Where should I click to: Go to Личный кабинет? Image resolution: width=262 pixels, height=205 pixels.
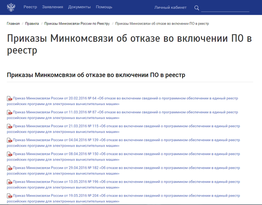tap(170, 7)
